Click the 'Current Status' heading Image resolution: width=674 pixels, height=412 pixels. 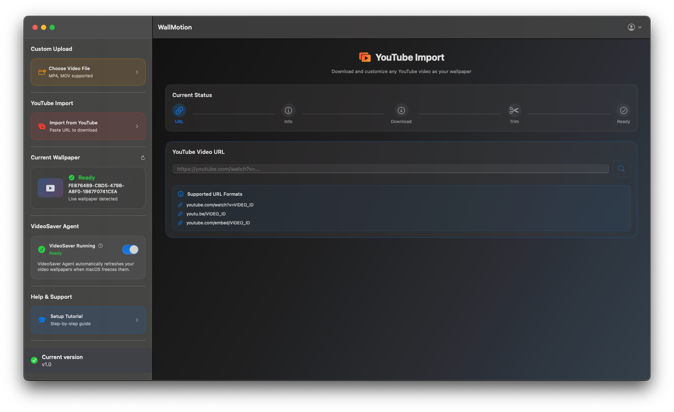pyautogui.click(x=192, y=95)
